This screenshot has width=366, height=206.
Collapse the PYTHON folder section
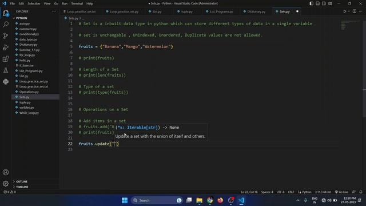[21, 18]
